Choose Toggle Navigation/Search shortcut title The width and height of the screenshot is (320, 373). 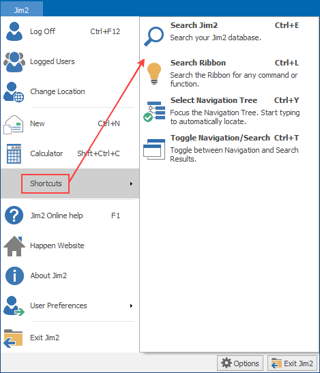220,138
